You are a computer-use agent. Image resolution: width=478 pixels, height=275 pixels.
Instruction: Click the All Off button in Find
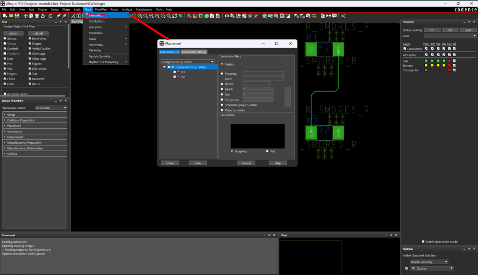pos(39,34)
